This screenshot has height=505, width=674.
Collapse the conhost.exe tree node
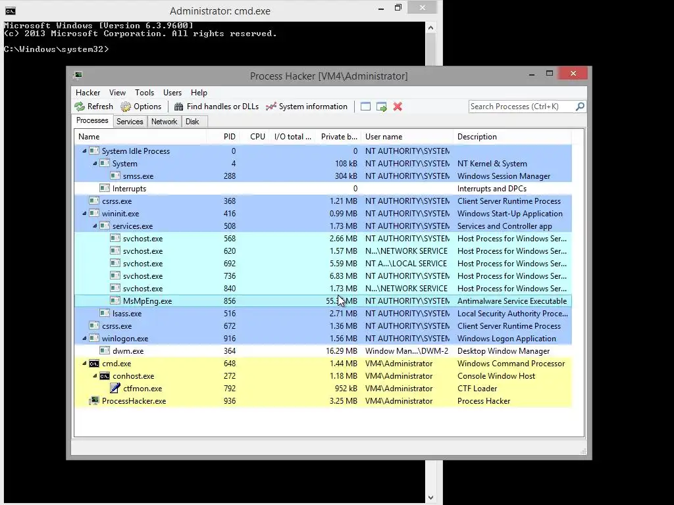[x=95, y=376]
